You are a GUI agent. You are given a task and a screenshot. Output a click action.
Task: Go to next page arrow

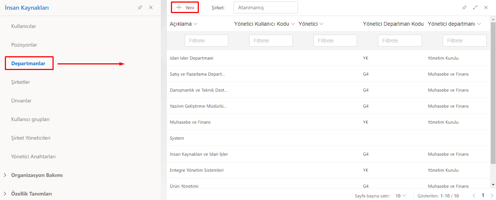(492, 196)
